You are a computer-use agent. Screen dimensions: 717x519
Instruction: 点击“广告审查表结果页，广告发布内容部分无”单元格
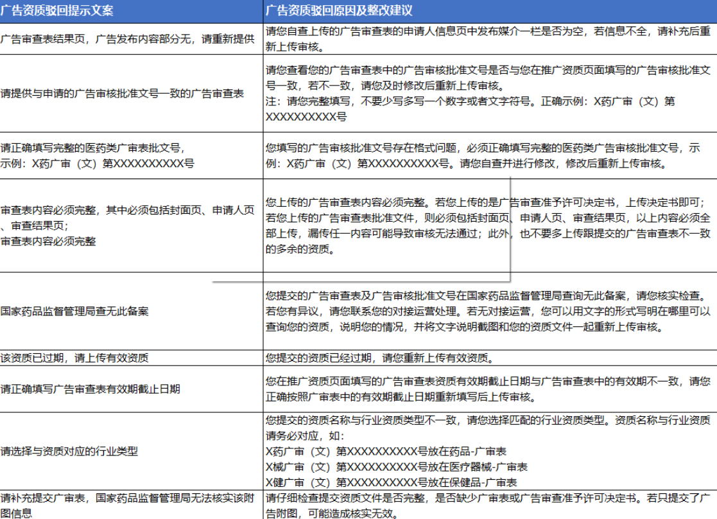click(x=128, y=40)
